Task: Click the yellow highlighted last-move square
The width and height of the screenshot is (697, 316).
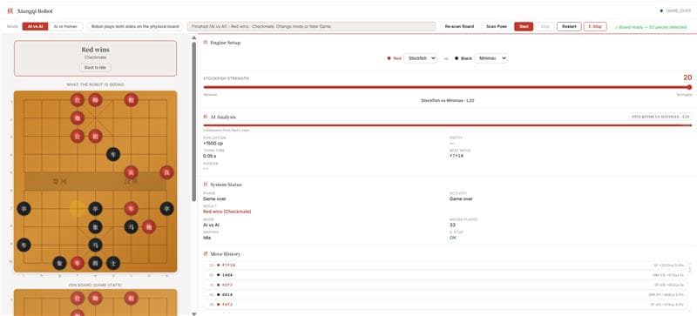Action: (x=78, y=208)
